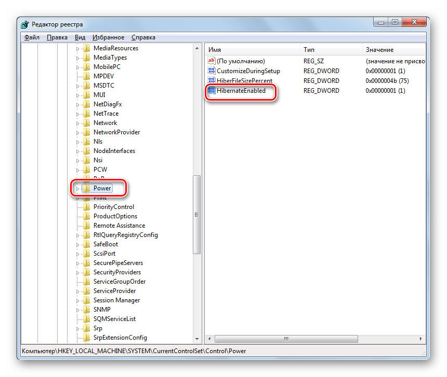Click the NetworkProvider folder icon
Viewport: 447px width, 377px height.
(x=86, y=132)
